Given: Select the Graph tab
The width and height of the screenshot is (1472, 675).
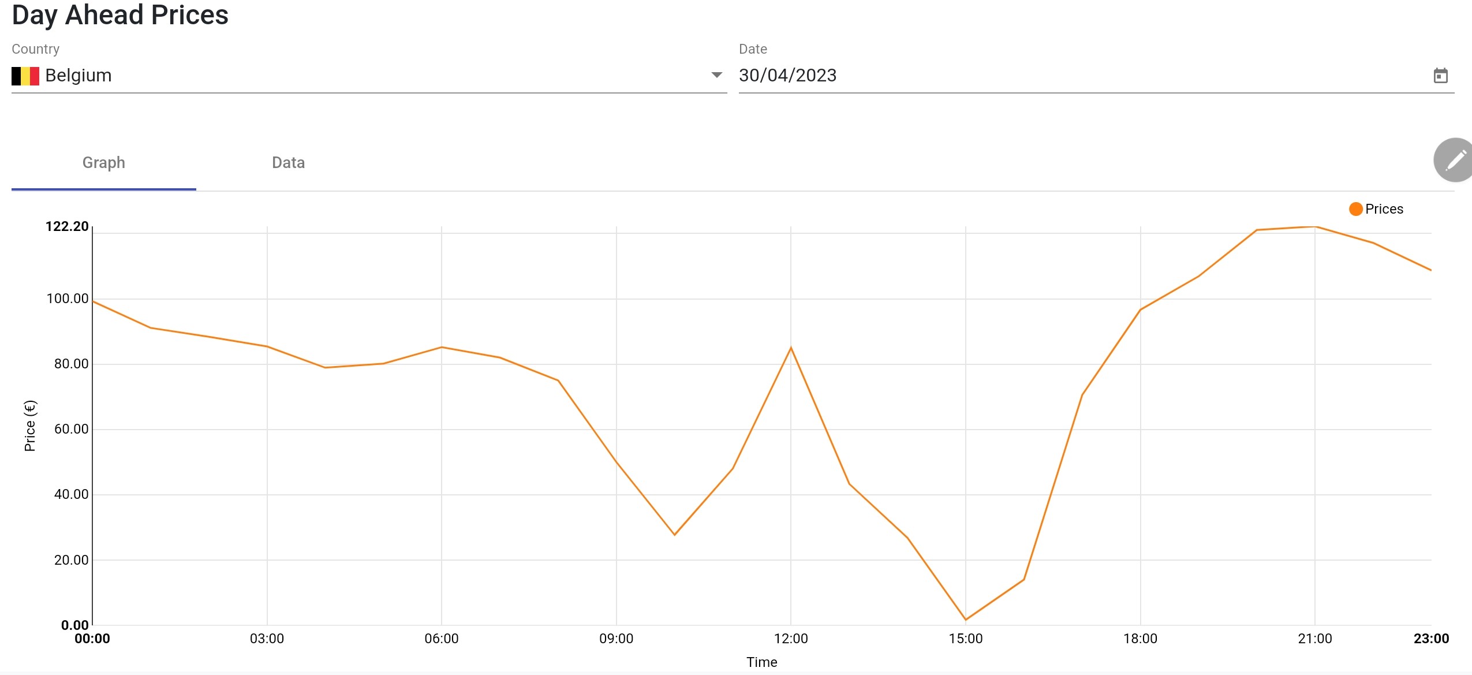Looking at the screenshot, I should [104, 163].
